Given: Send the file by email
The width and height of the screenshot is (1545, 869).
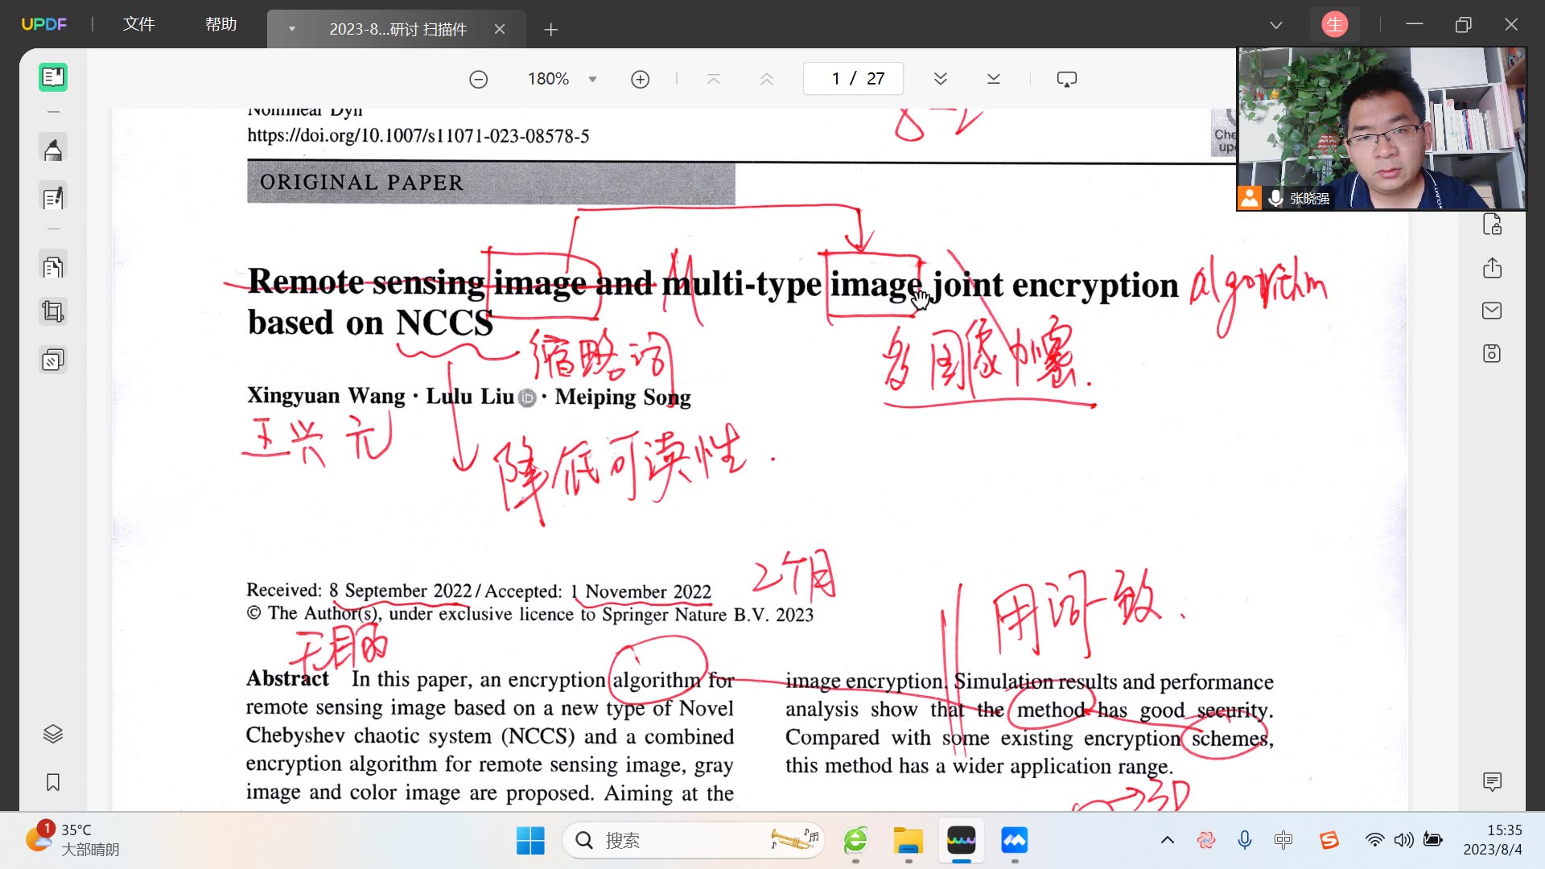Looking at the screenshot, I should 1493,311.
